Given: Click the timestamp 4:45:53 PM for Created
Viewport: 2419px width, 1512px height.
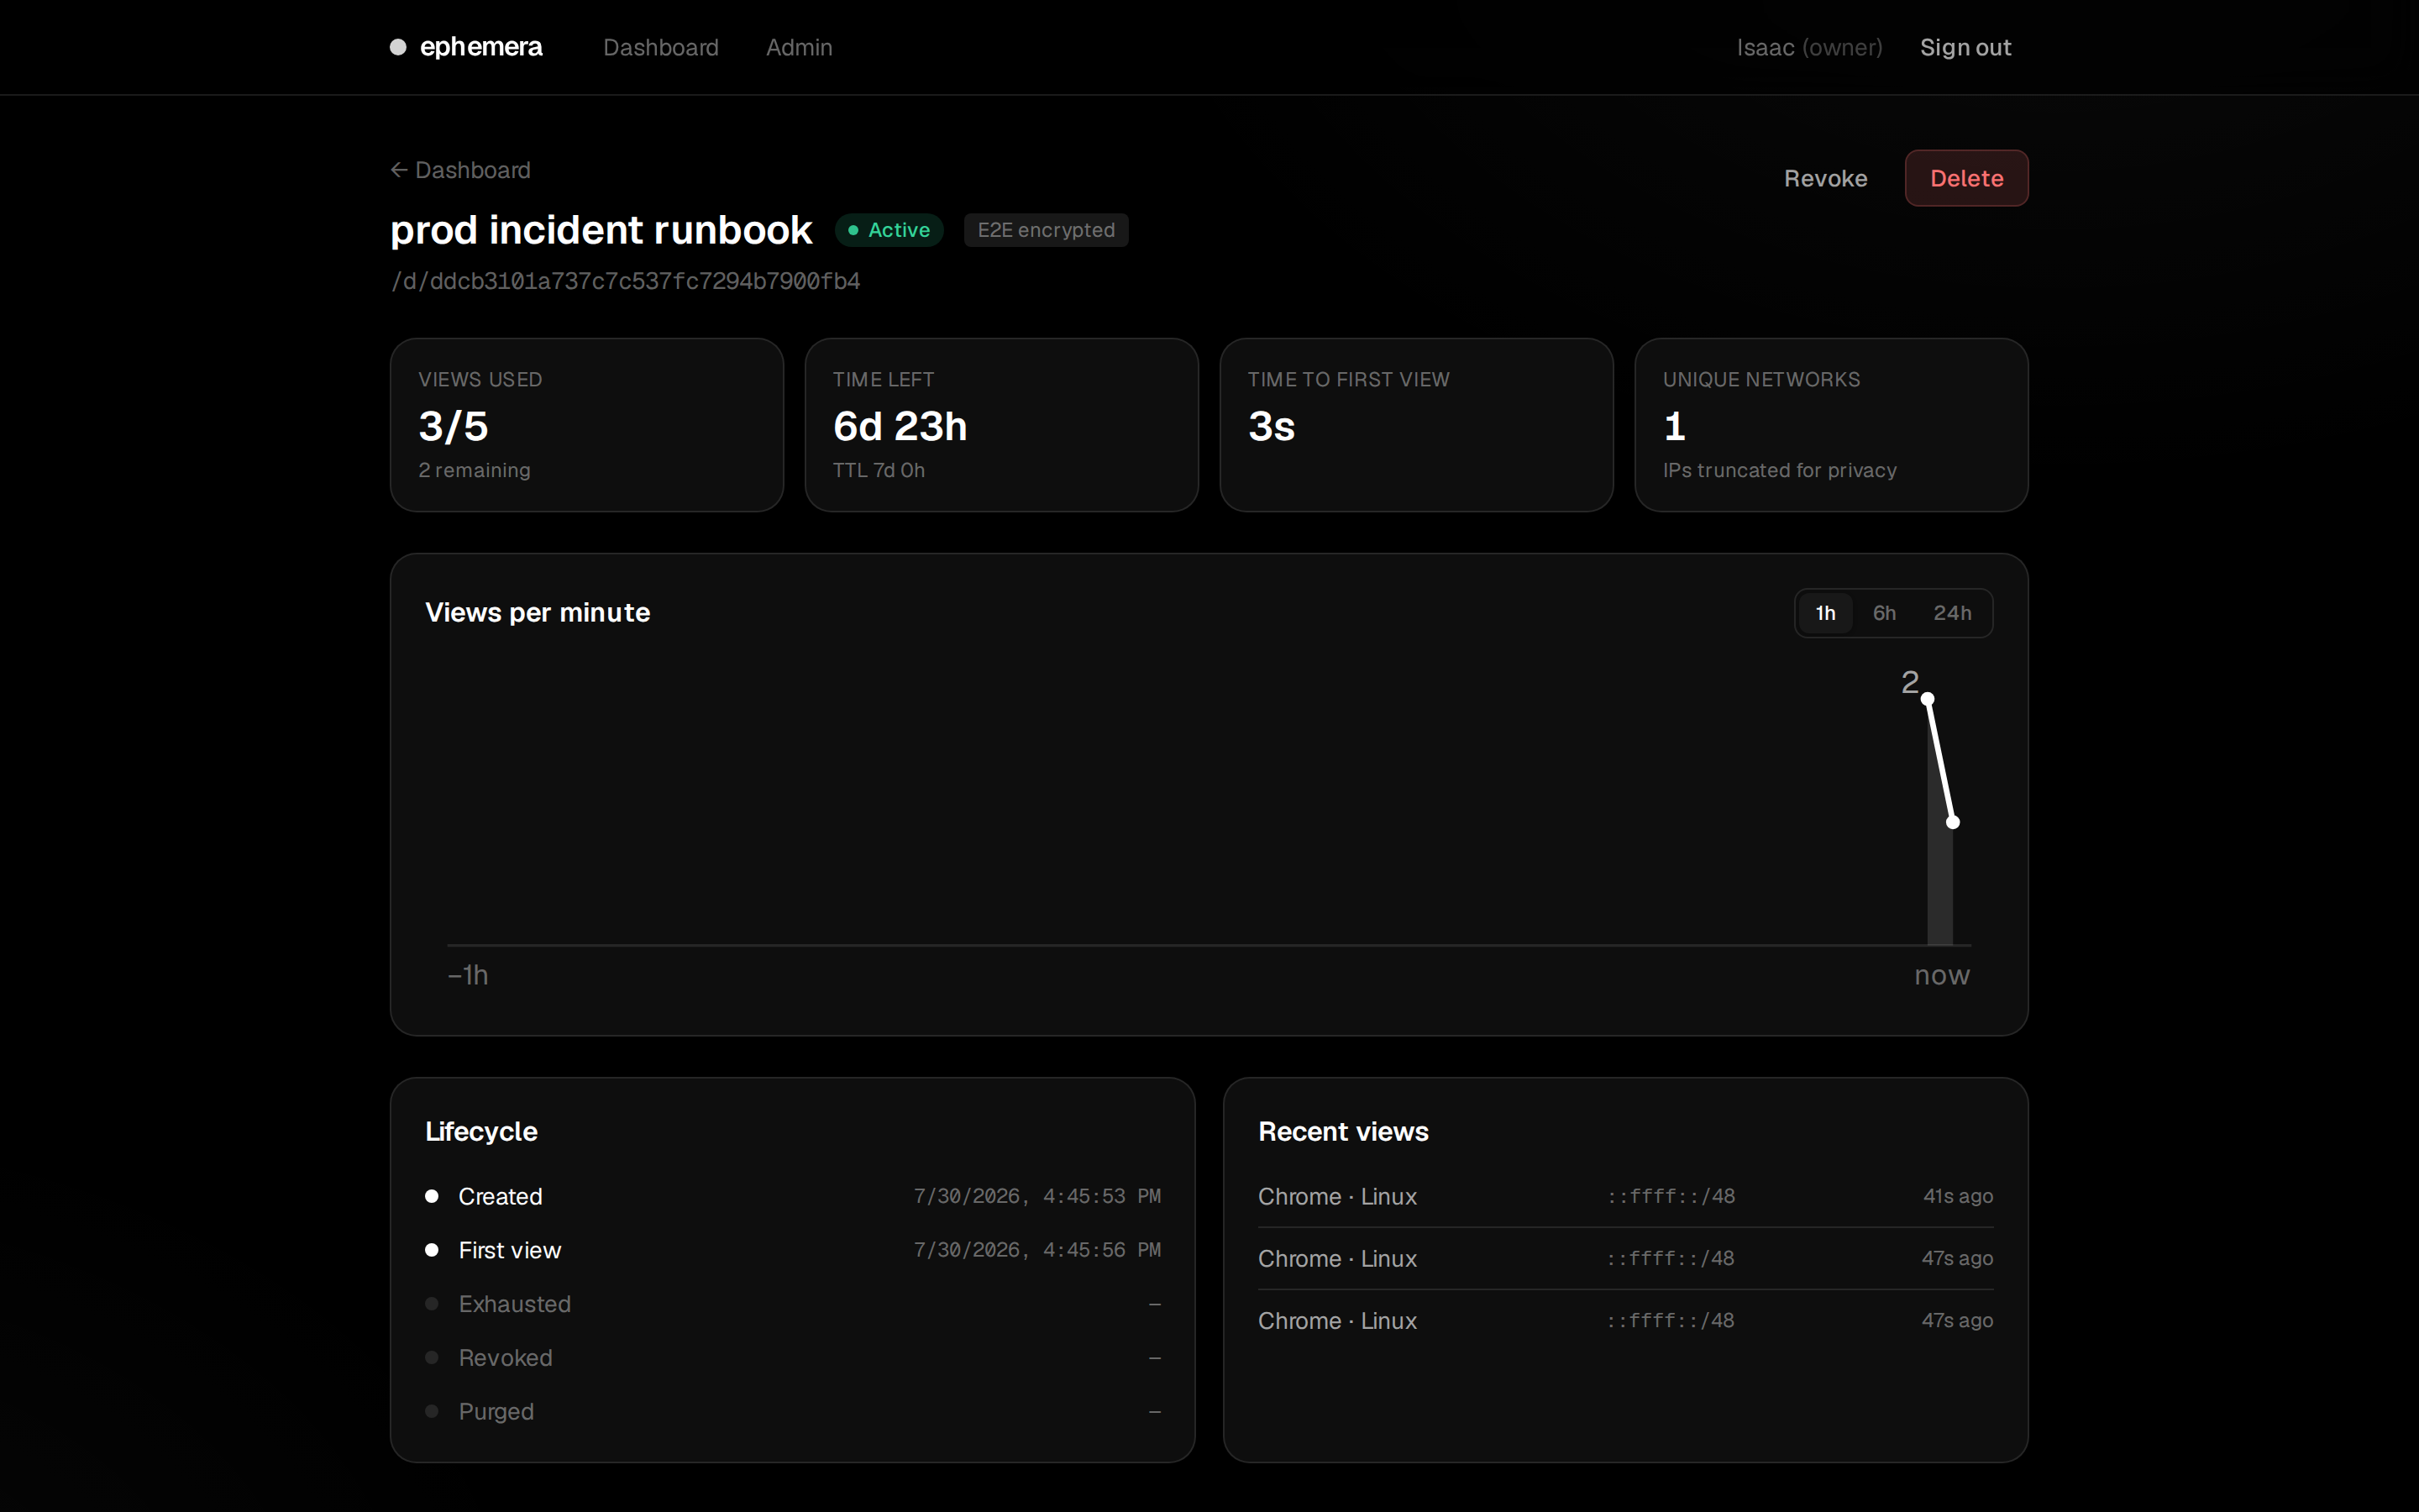Looking at the screenshot, I should tap(1037, 1196).
